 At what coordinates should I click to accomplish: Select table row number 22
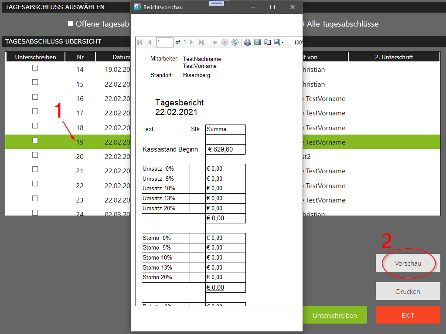click(x=80, y=186)
